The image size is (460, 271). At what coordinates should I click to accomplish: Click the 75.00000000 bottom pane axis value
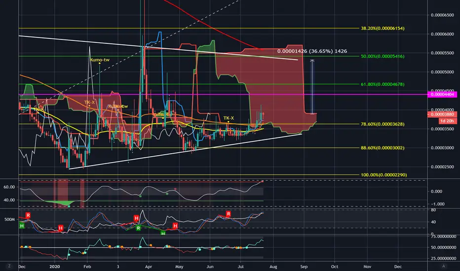pyautogui.click(x=443, y=237)
